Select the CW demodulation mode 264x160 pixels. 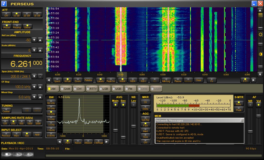click(78, 89)
